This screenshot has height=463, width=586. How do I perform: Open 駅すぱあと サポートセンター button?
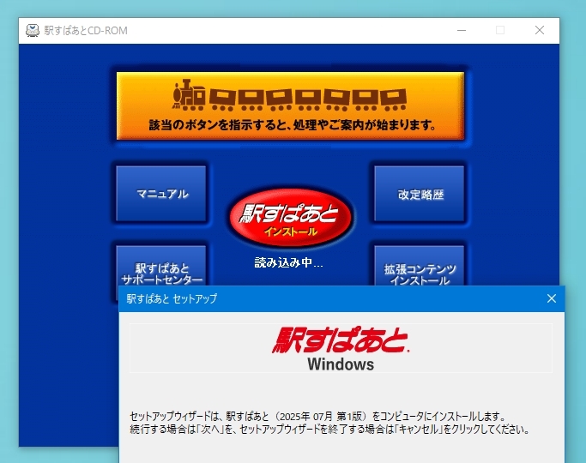pyautogui.click(x=161, y=266)
